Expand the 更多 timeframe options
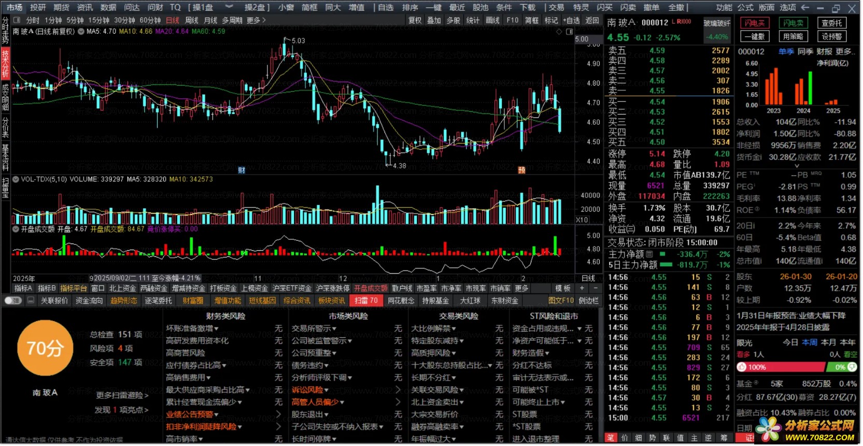This screenshot has width=863, height=446. point(256,20)
